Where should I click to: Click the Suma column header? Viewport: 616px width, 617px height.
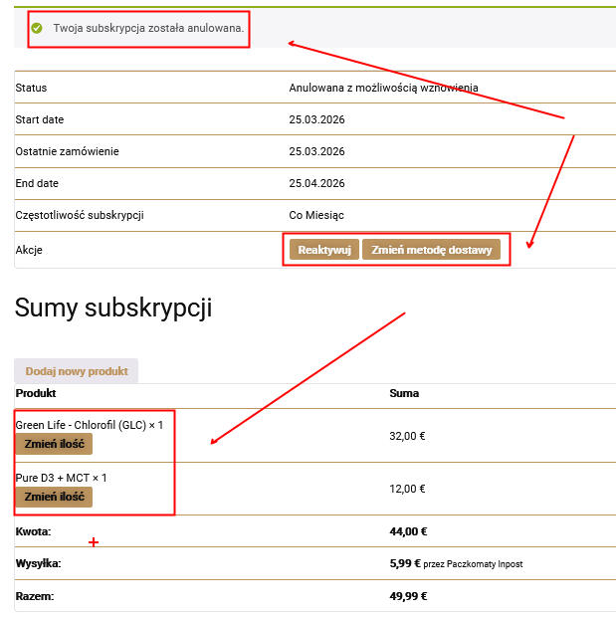(403, 393)
